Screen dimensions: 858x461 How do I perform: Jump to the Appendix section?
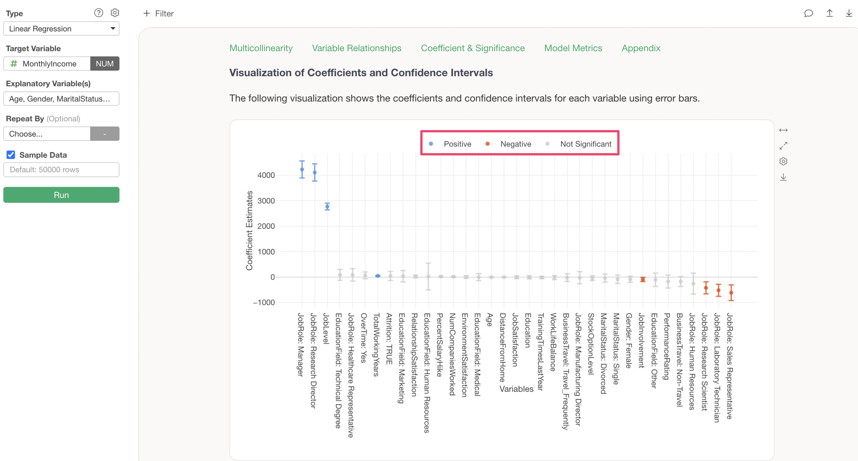tap(641, 48)
